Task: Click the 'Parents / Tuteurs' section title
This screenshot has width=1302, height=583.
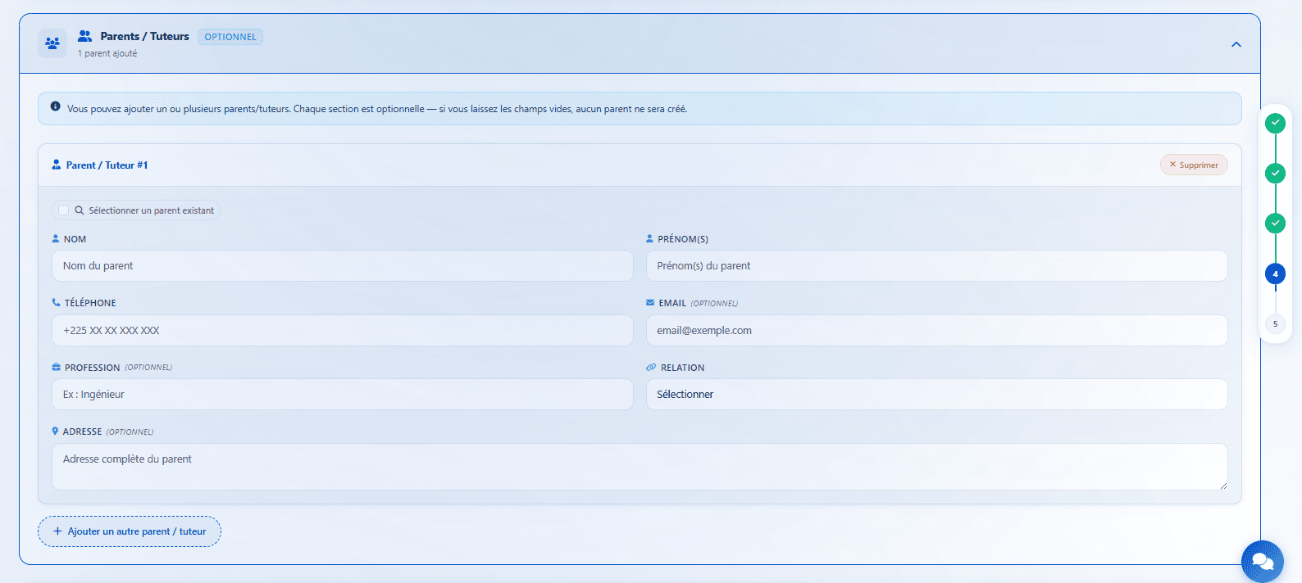Action: click(144, 36)
